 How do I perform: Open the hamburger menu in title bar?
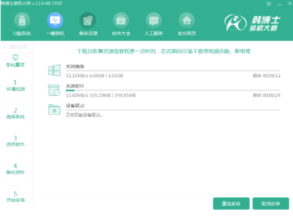point(269,4)
